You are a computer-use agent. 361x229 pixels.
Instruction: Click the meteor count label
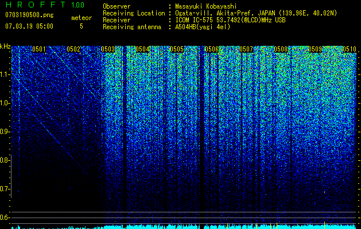coord(81,18)
